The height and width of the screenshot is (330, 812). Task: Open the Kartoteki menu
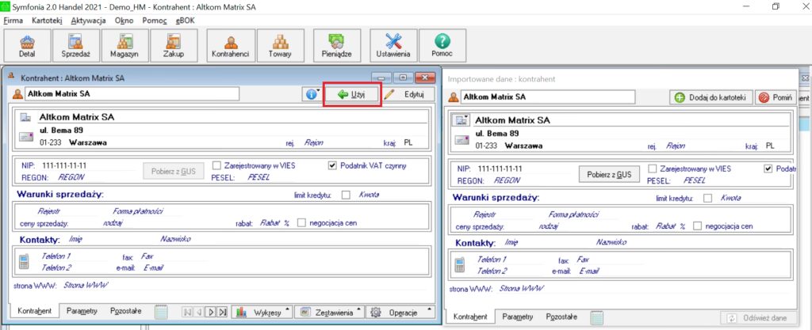47,20
